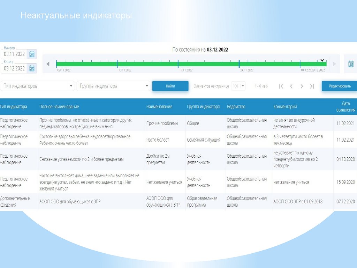
Task: Sort by Тип индикатора column header
Action: [x=14, y=106]
